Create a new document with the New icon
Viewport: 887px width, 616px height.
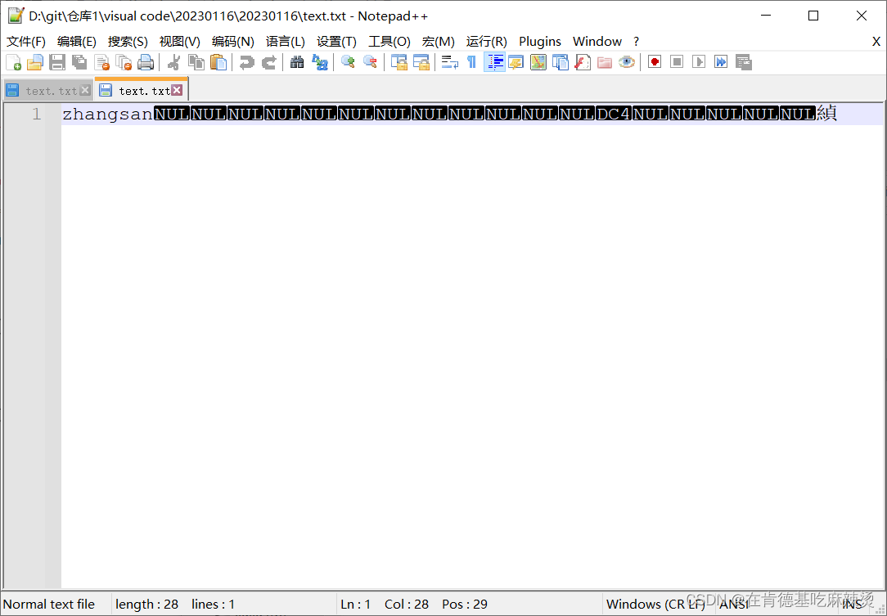(x=13, y=61)
